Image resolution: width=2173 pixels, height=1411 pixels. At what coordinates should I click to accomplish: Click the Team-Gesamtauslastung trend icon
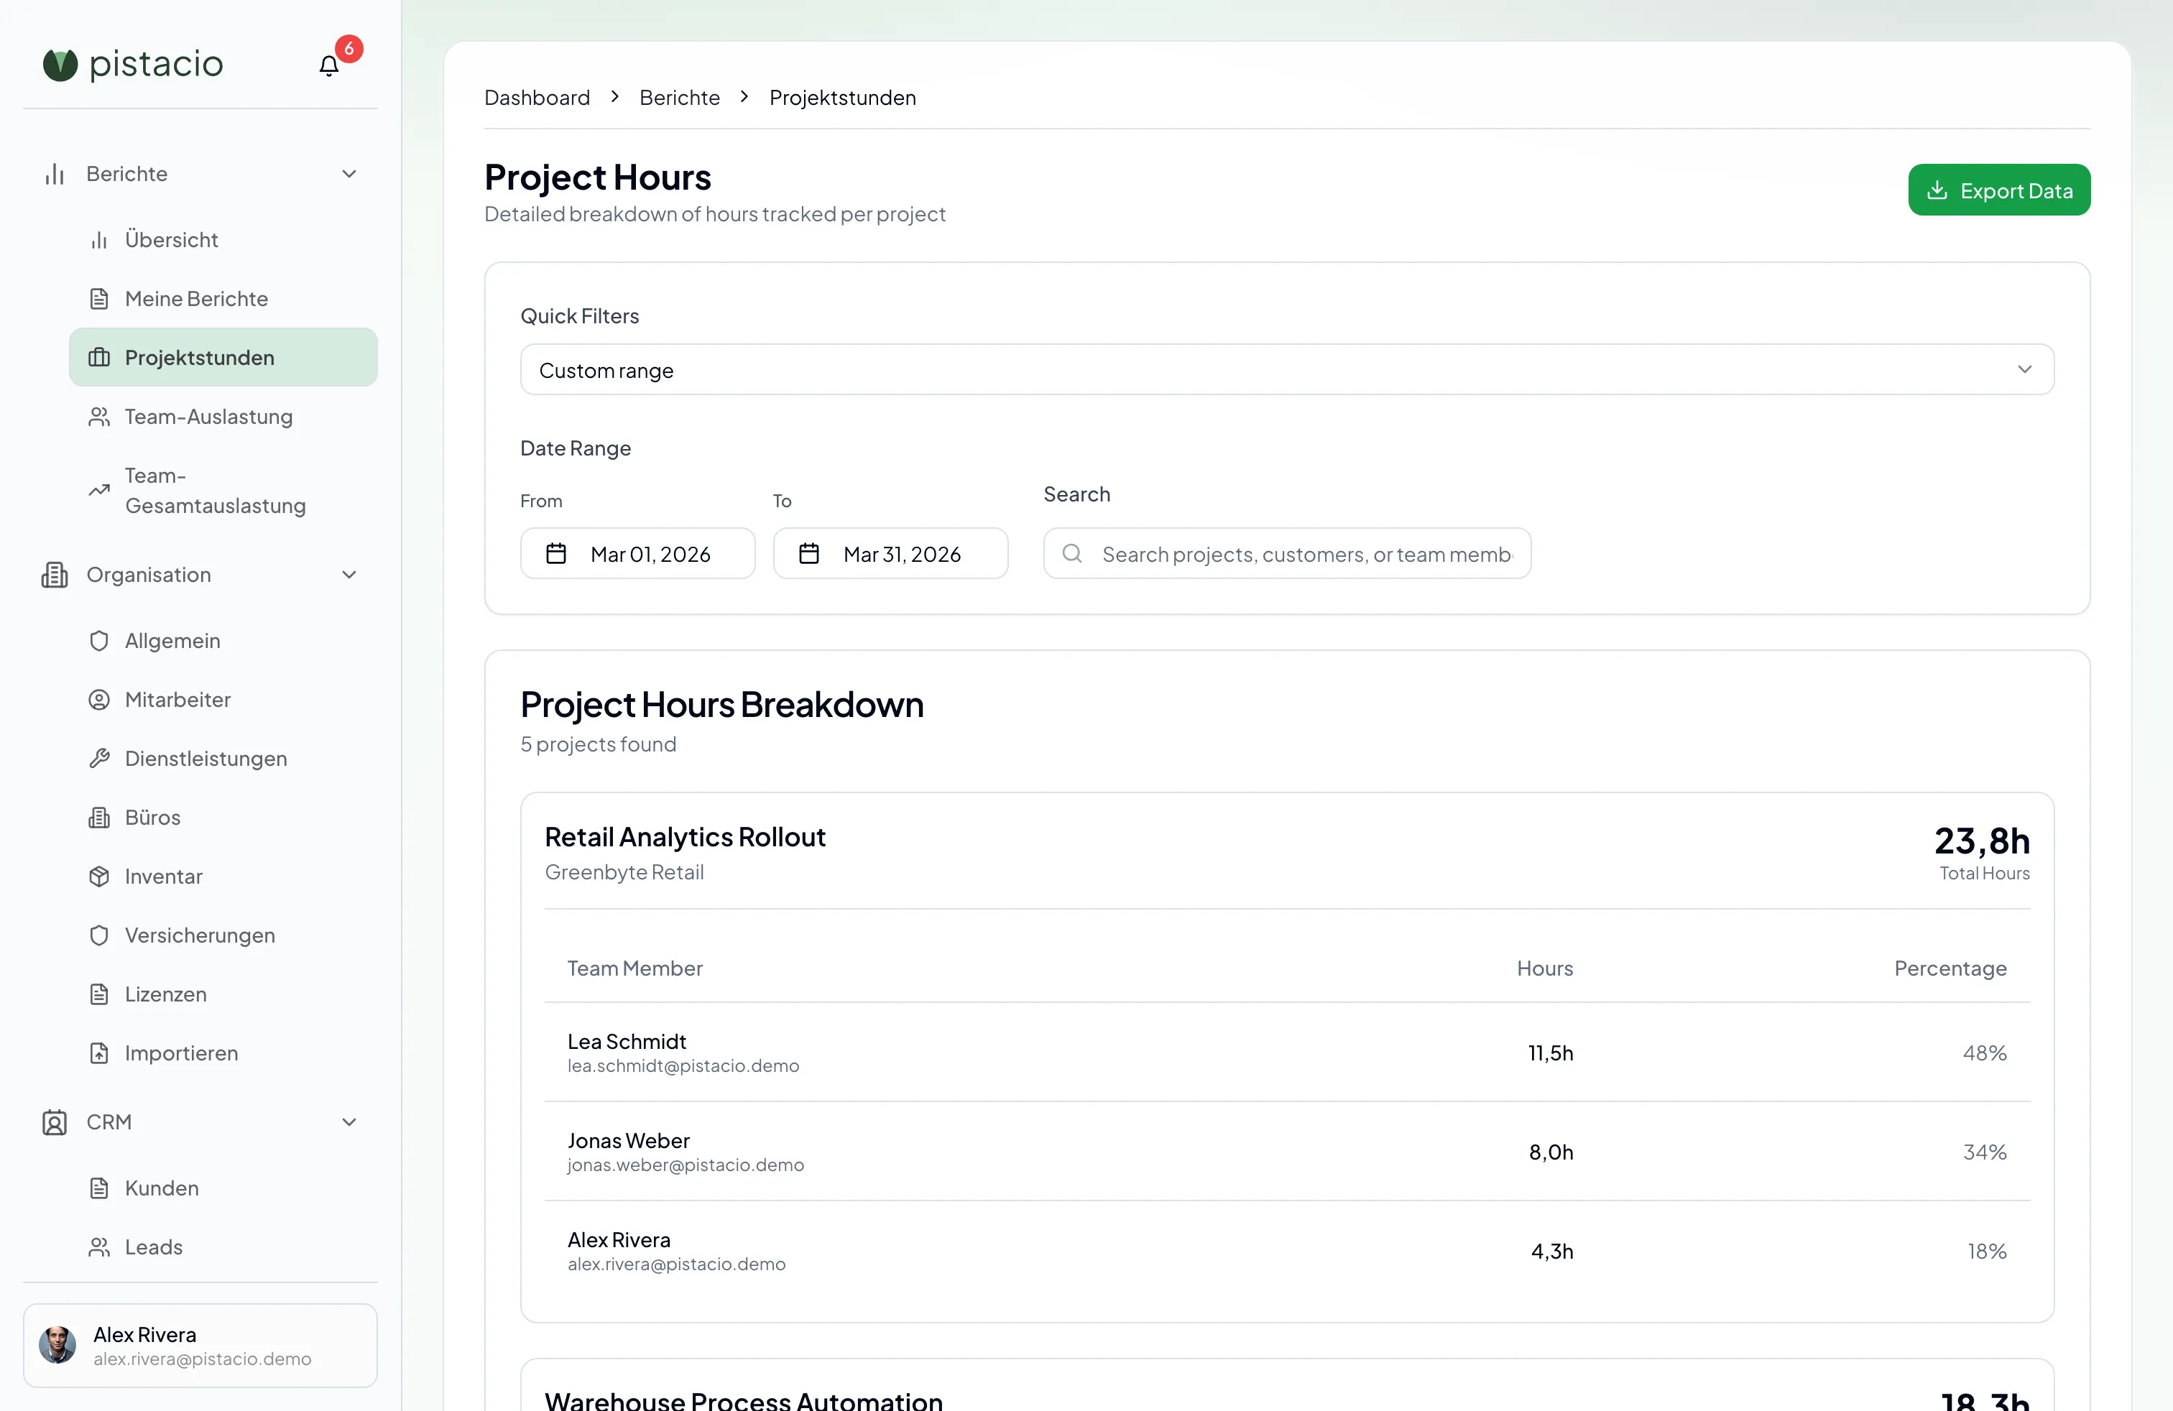click(x=98, y=490)
